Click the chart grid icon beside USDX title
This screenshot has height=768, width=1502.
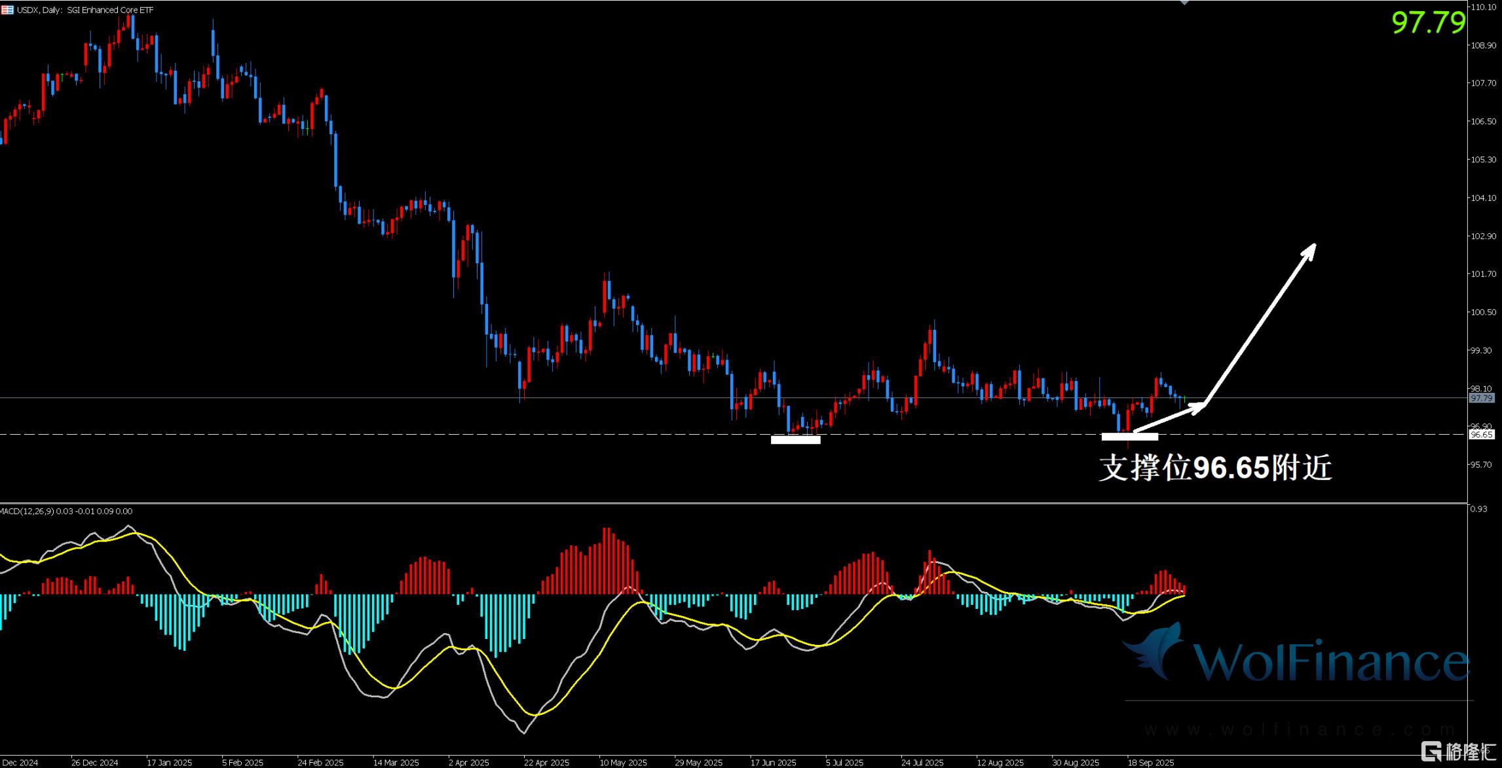click(7, 10)
